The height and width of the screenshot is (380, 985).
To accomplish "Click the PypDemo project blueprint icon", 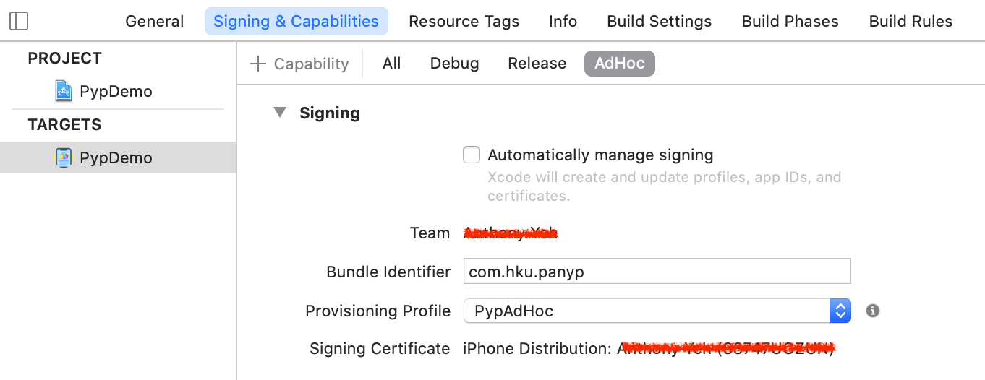I will click(x=64, y=91).
